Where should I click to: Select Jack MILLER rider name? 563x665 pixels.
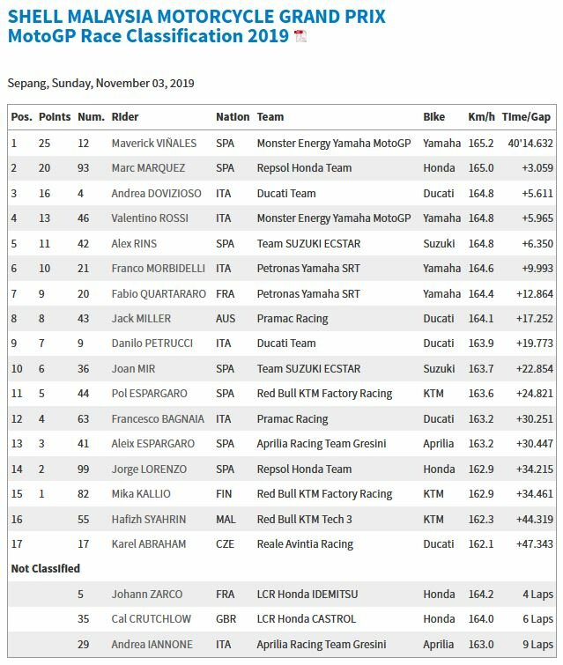point(141,319)
